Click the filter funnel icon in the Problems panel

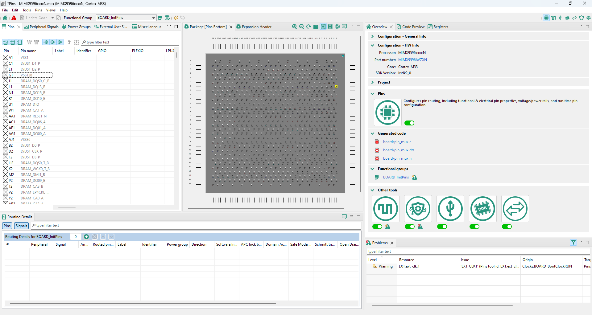pos(573,243)
